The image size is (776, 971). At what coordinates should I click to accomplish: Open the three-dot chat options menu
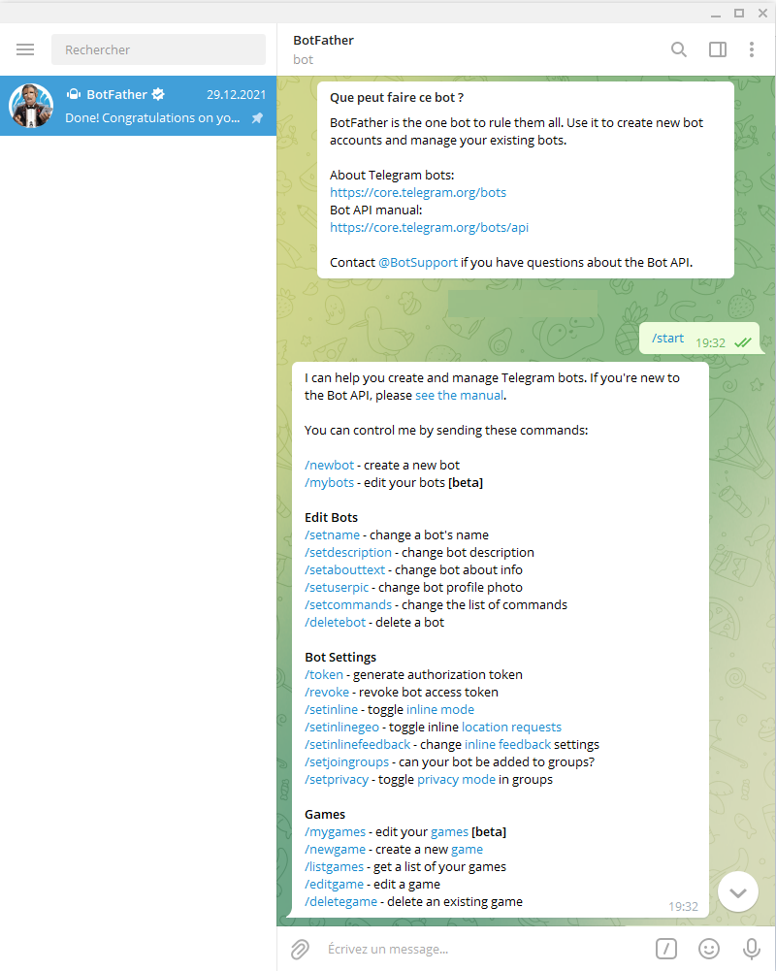(752, 49)
